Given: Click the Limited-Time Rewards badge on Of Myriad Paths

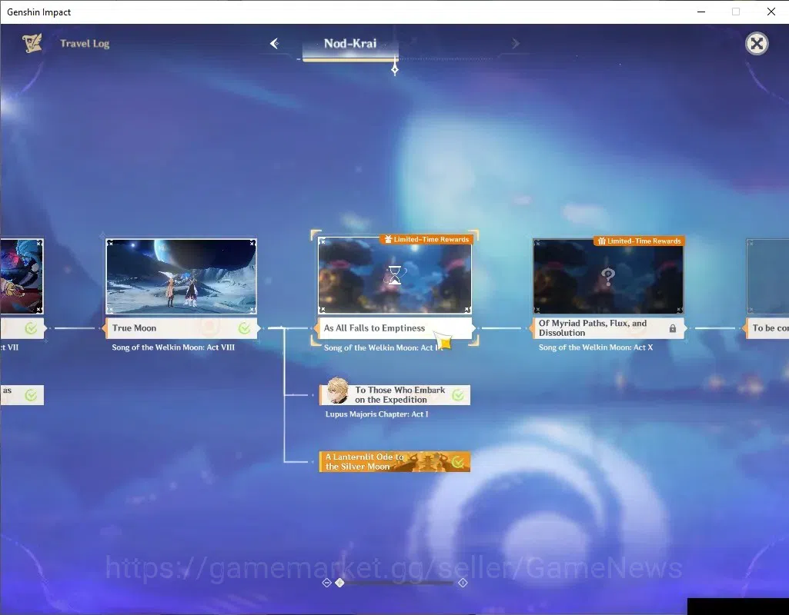Looking at the screenshot, I should tap(639, 241).
